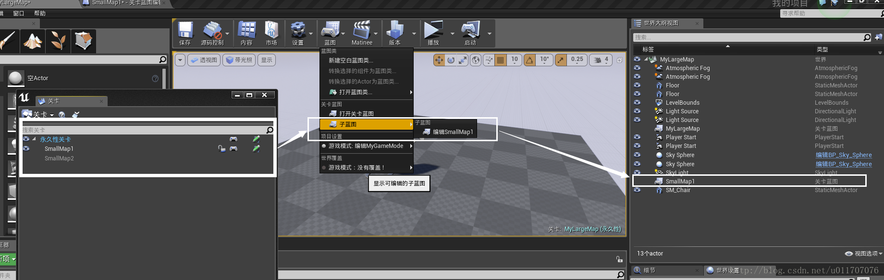Open the SmallMap1 row gamepad icon
884x280 pixels.
(233, 149)
